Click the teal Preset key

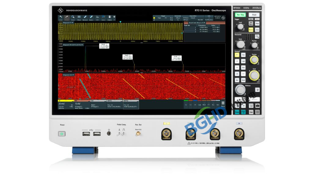click(x=237, y=112)
